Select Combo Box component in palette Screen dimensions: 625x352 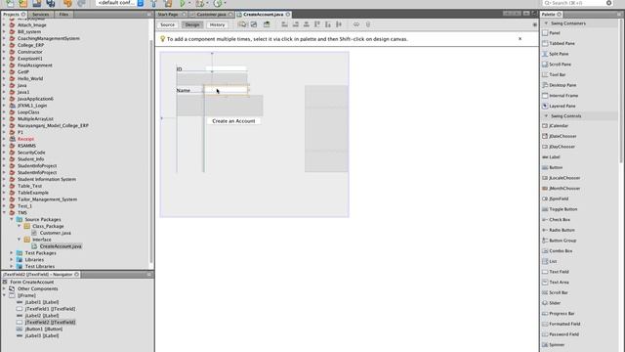pos(561,251)
